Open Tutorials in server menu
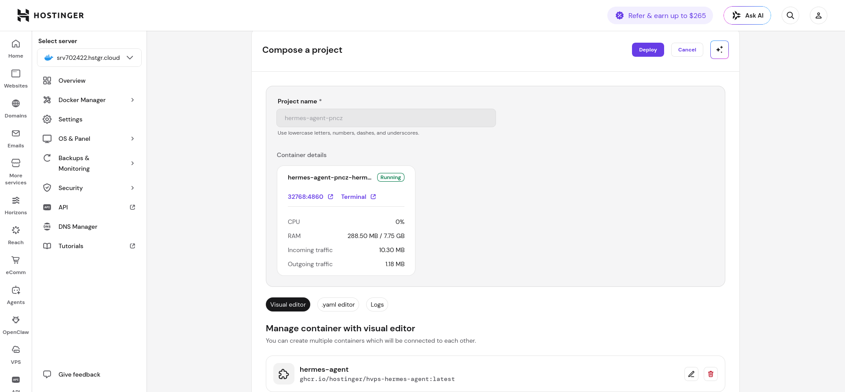The image size is (845, 392). [x=89, y=246]
